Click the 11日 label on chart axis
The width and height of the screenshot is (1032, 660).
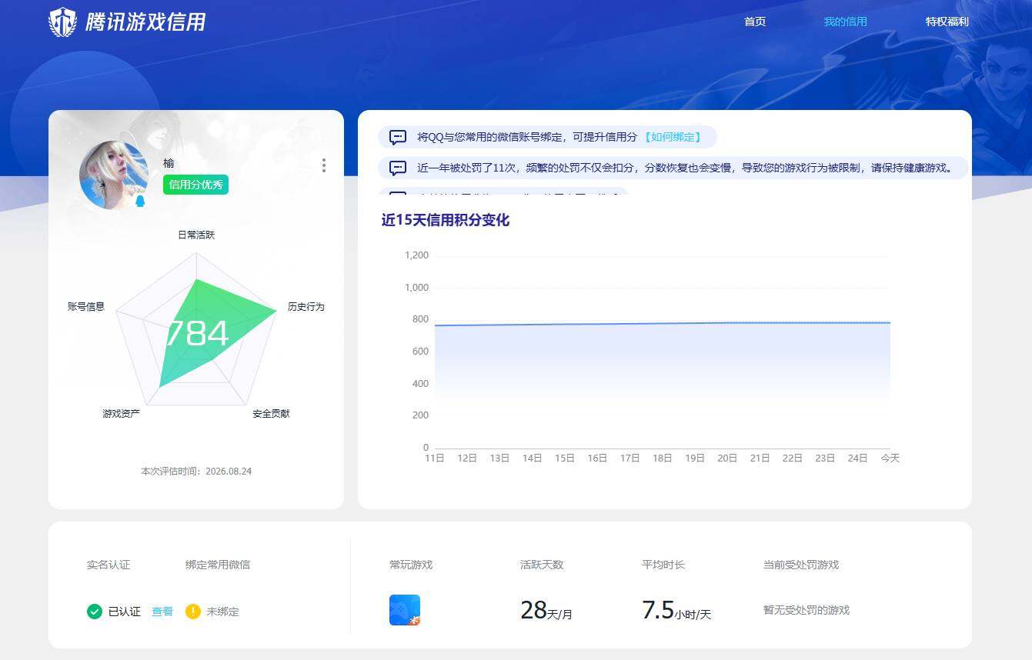435,458
